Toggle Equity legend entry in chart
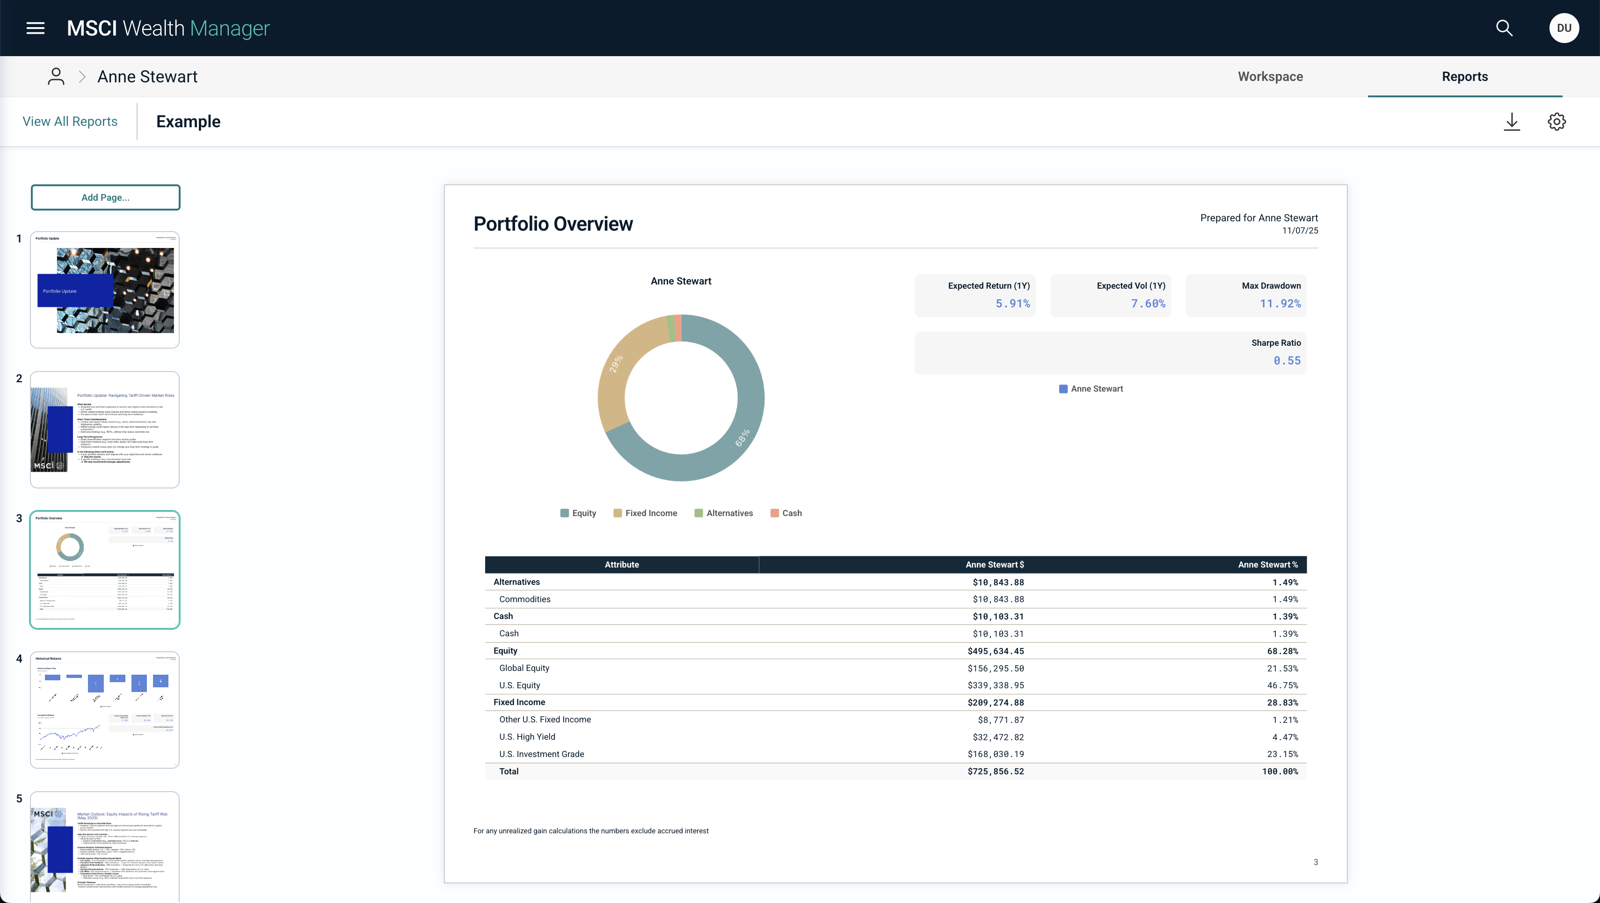 click(x=578, y=513)
